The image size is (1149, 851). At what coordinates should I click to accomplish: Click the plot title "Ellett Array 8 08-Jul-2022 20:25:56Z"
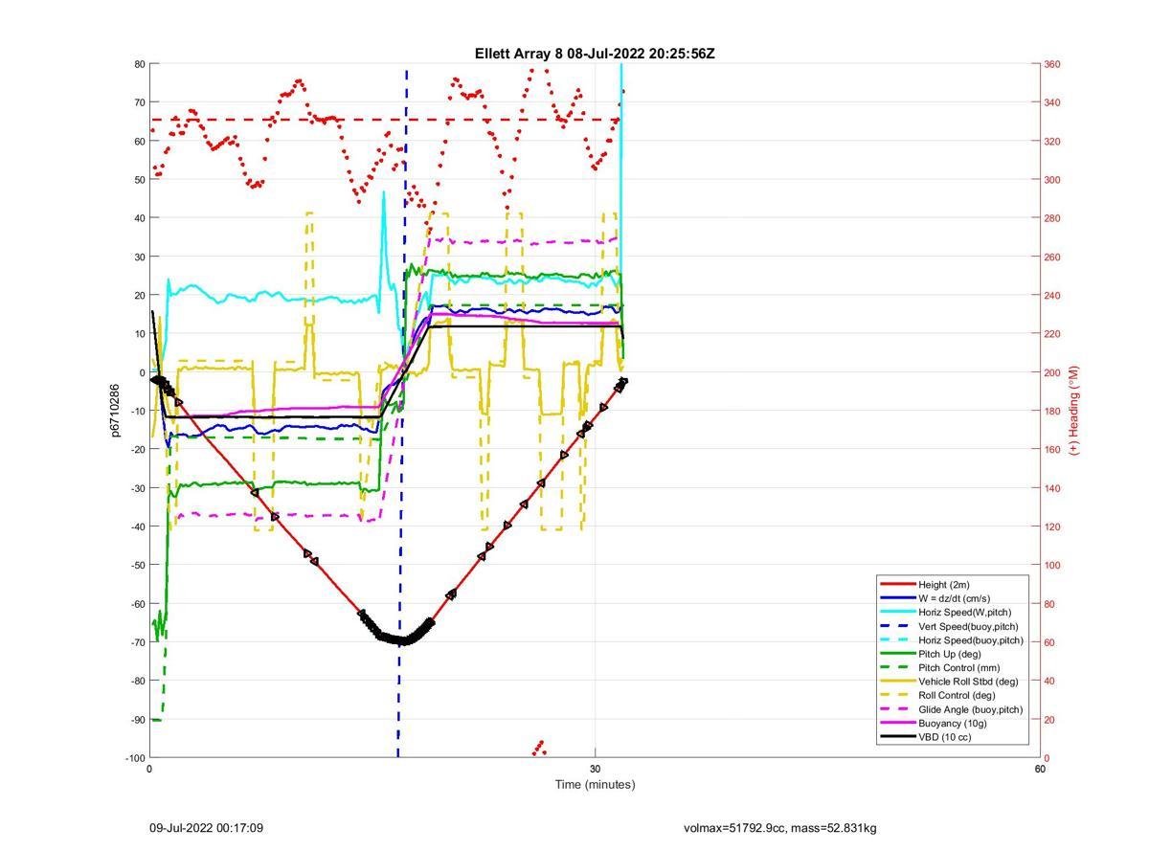[x=595, y=54]
